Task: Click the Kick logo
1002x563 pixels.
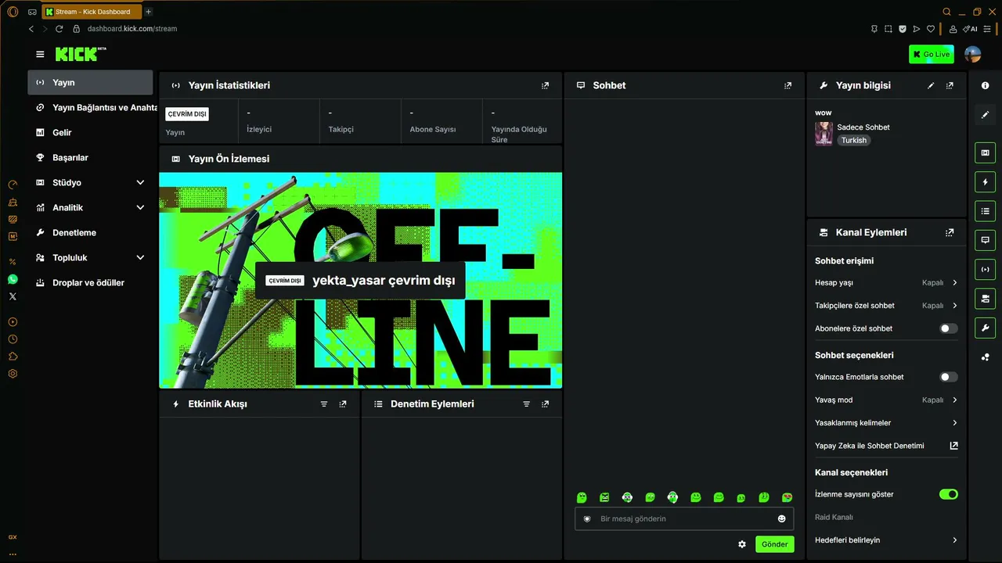Action: click(x=81, y=54)
